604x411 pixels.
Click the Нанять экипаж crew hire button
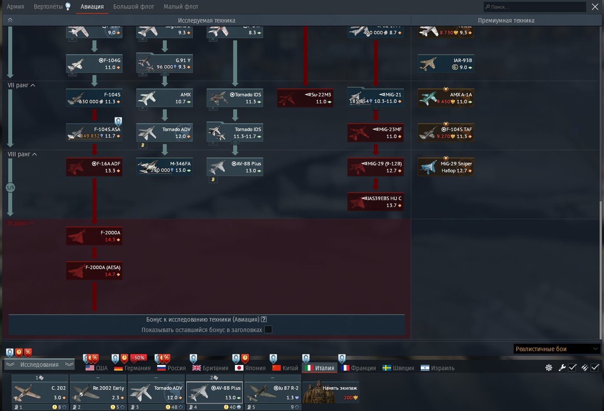tap(331, 392)
